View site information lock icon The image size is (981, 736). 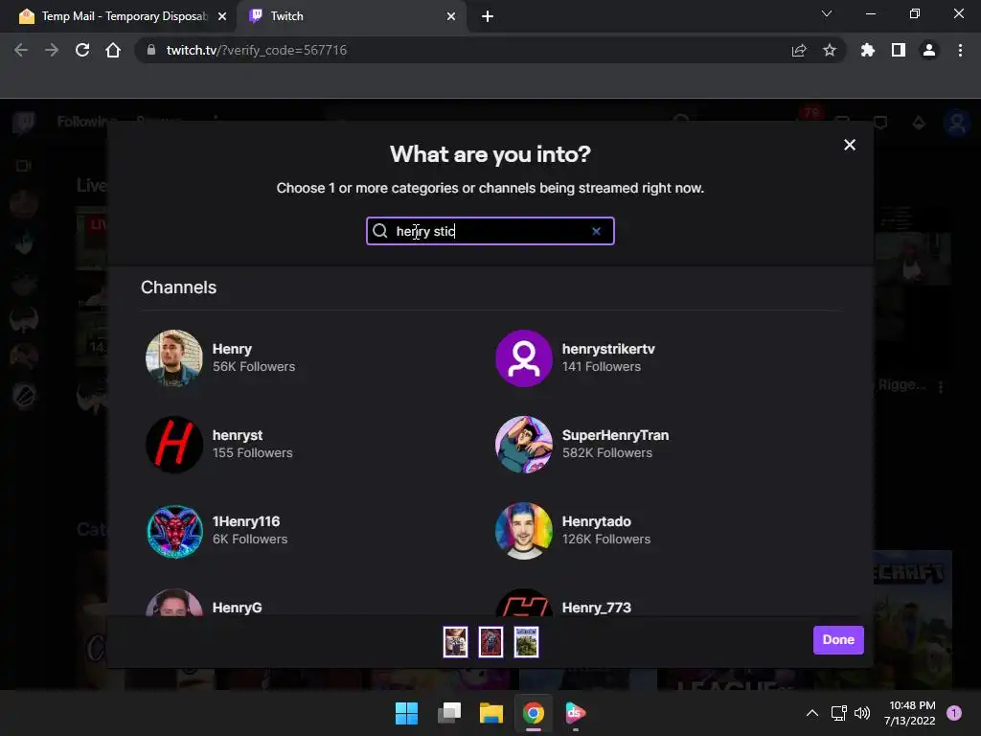tap(150, 50)
